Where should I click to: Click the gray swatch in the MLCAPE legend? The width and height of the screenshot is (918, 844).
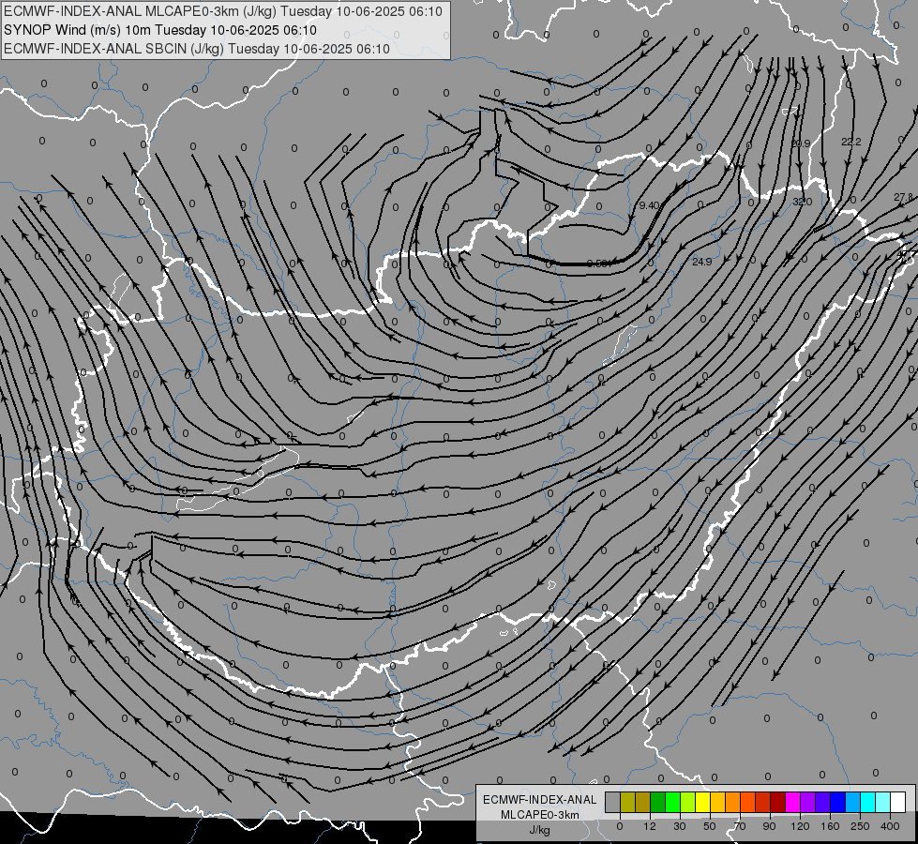click(613, 802)
